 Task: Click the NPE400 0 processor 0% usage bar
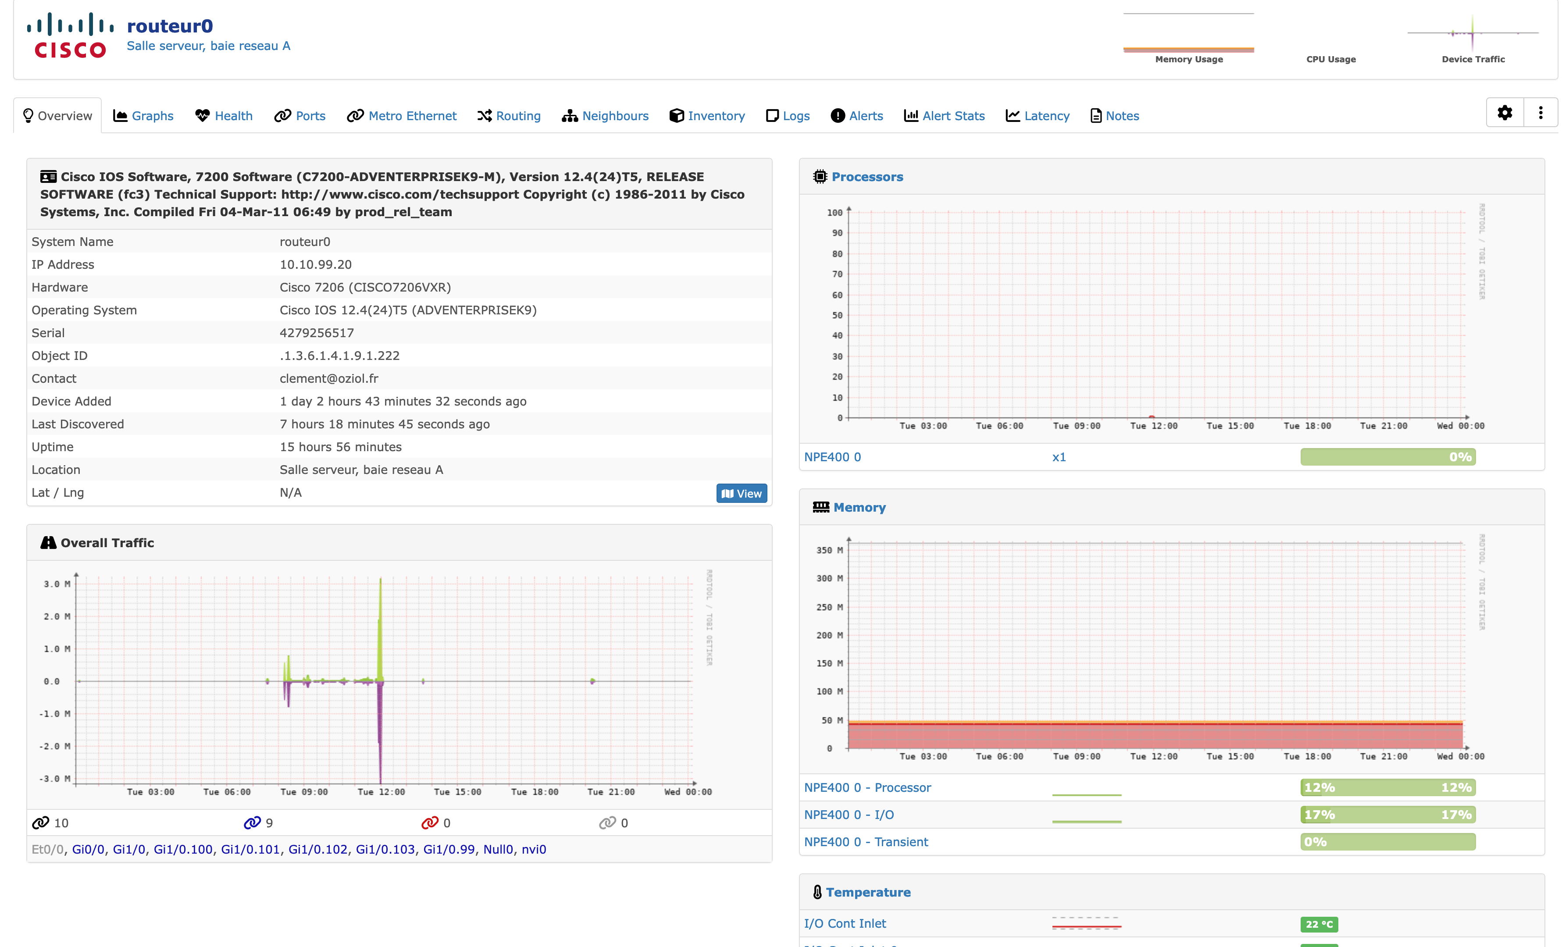click(1387, 457)
